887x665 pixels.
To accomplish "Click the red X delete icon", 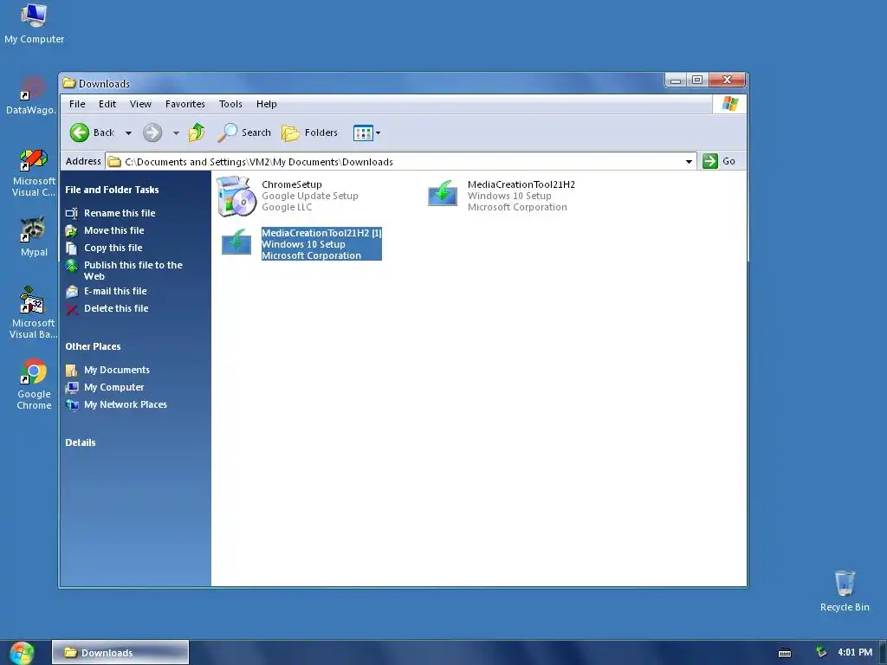I will click(x=72, y=309).
